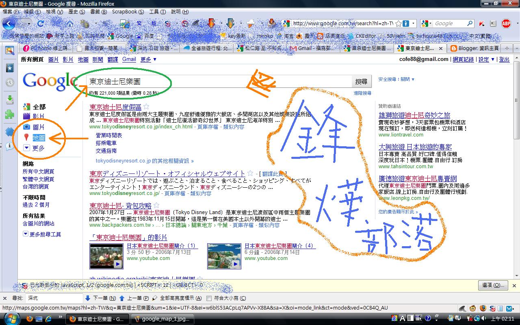Open the 工具 menu
Screen dimensions: 520x325
158,12
